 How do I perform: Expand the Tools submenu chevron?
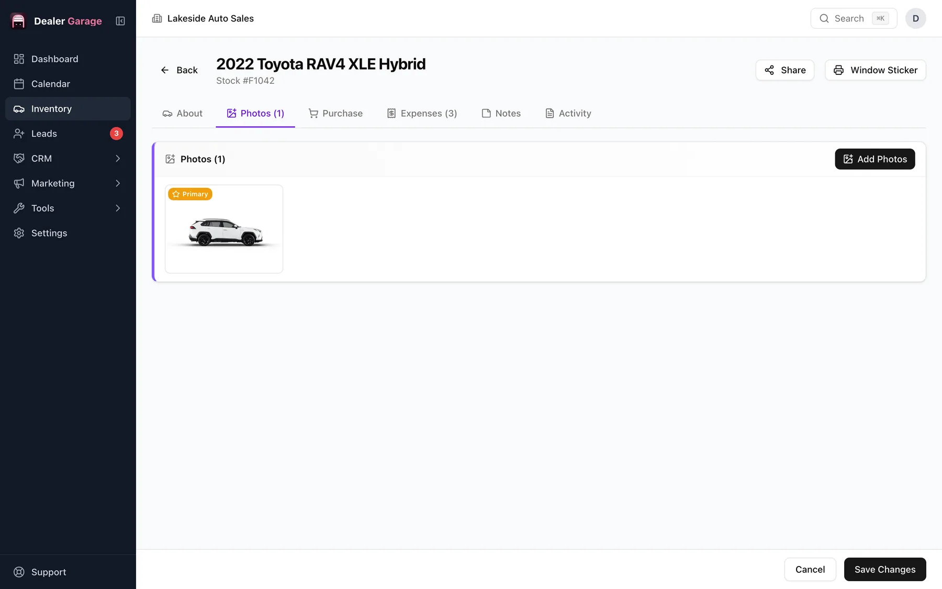[x=118, y=208]
